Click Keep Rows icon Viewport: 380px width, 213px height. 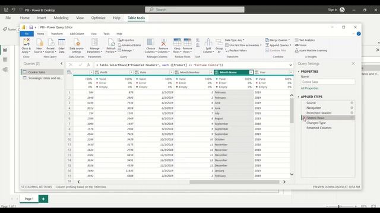click(177, 42)
